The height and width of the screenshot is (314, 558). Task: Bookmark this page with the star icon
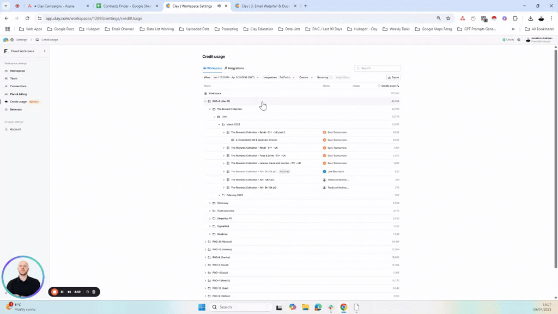448,18
